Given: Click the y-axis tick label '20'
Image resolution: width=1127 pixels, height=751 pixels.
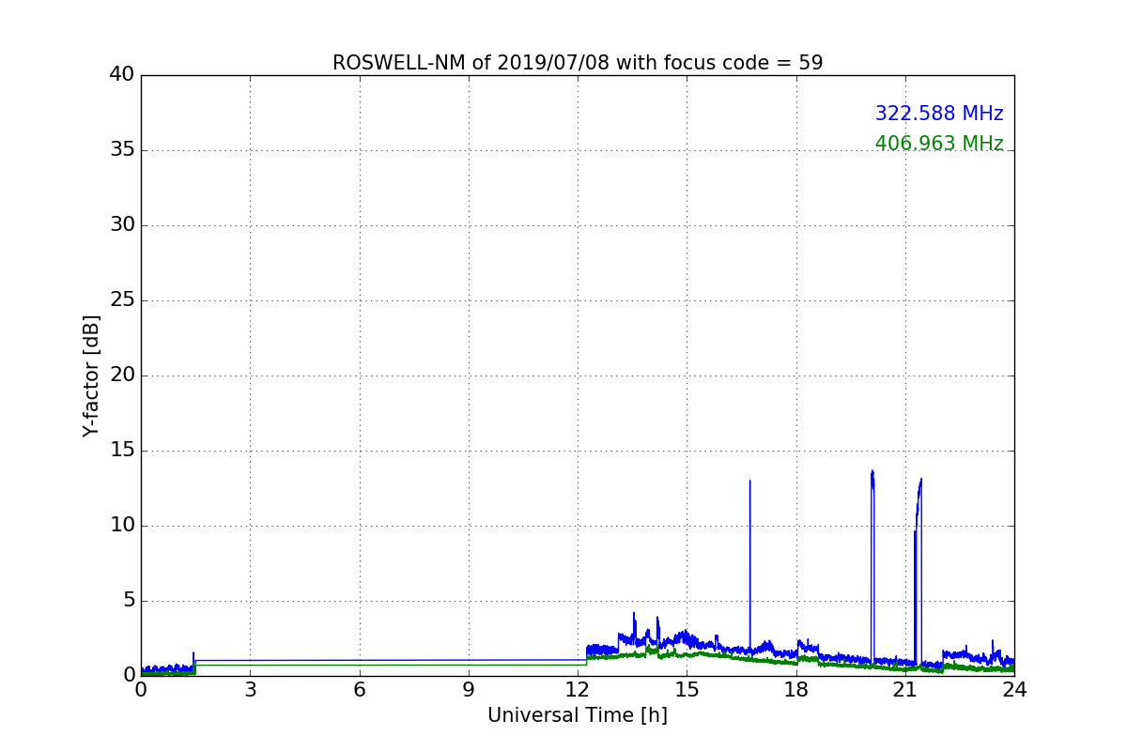Looking at the screenshot, I should 122,375.
